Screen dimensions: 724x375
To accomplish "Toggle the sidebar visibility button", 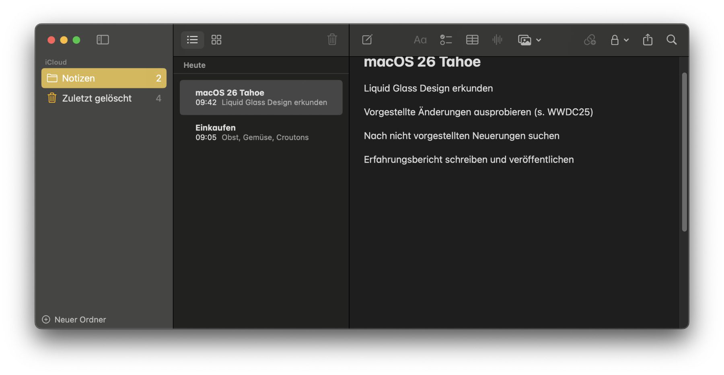I will 103,40.
